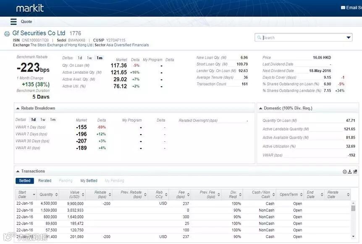Click VWAR All value -189
The height and width of the screenshot is (244, 362).
pyautogui.click(x=81, y=148)
